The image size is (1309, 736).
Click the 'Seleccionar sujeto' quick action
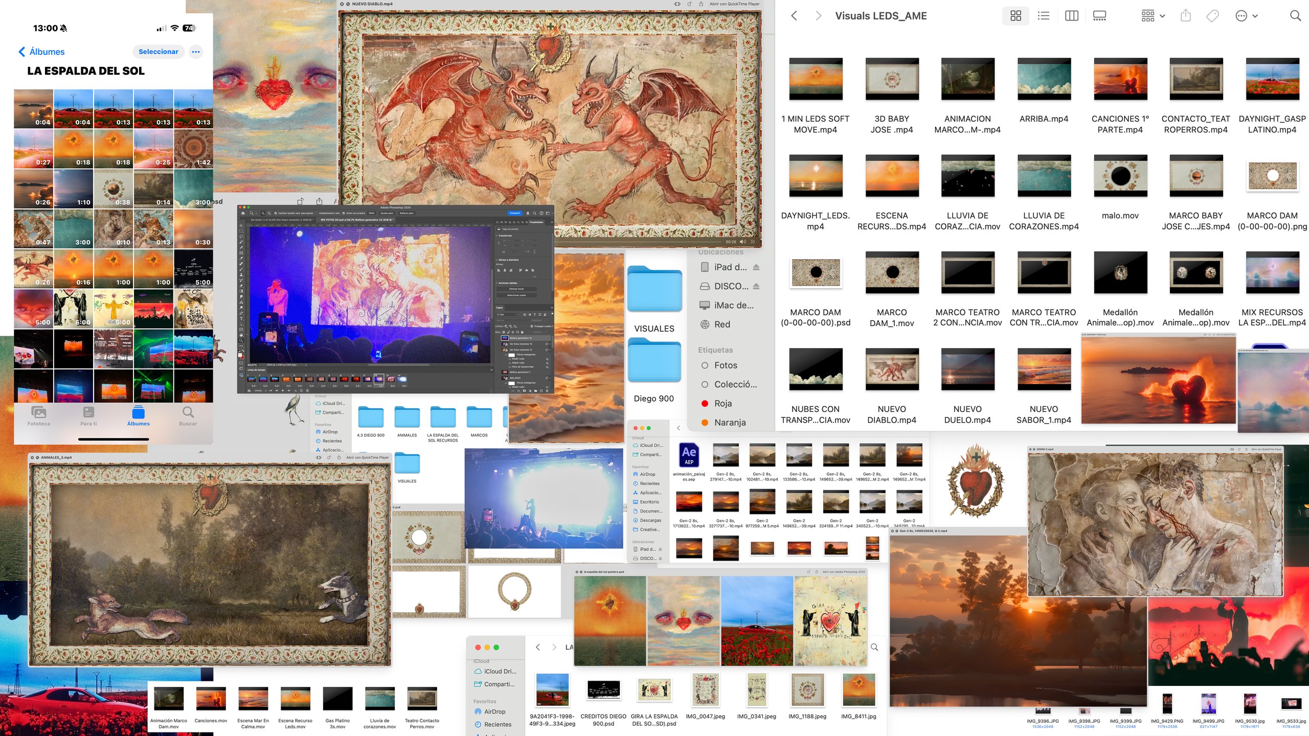(516, 295)
